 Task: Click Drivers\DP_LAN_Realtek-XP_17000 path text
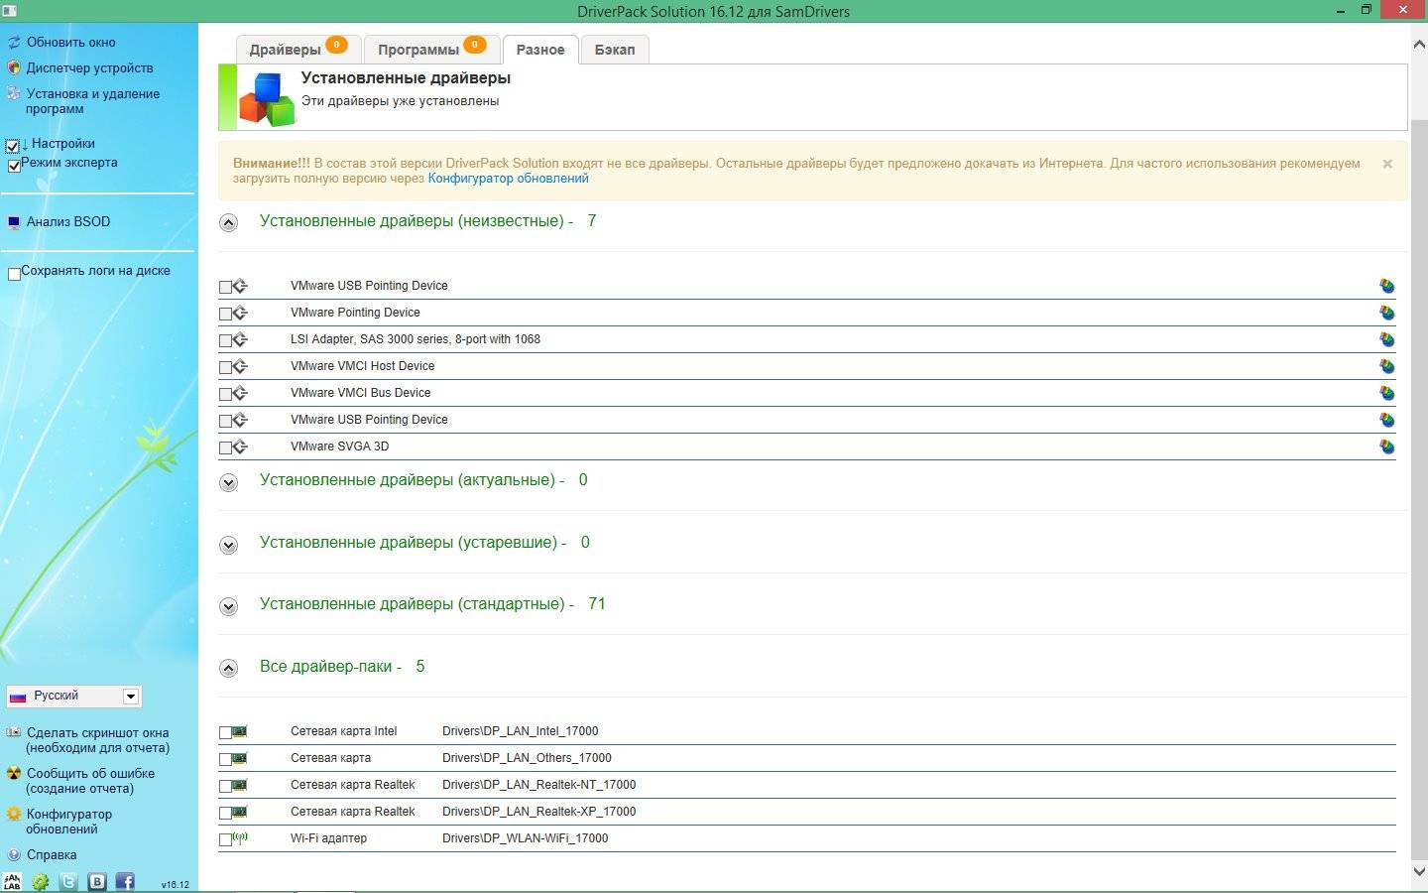538,812
